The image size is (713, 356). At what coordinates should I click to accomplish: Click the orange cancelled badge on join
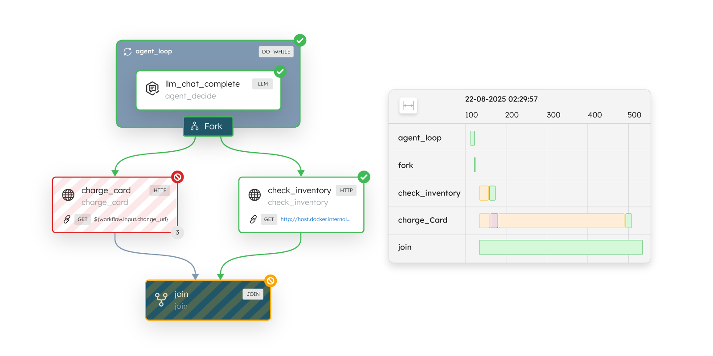[x=270, y=281]
